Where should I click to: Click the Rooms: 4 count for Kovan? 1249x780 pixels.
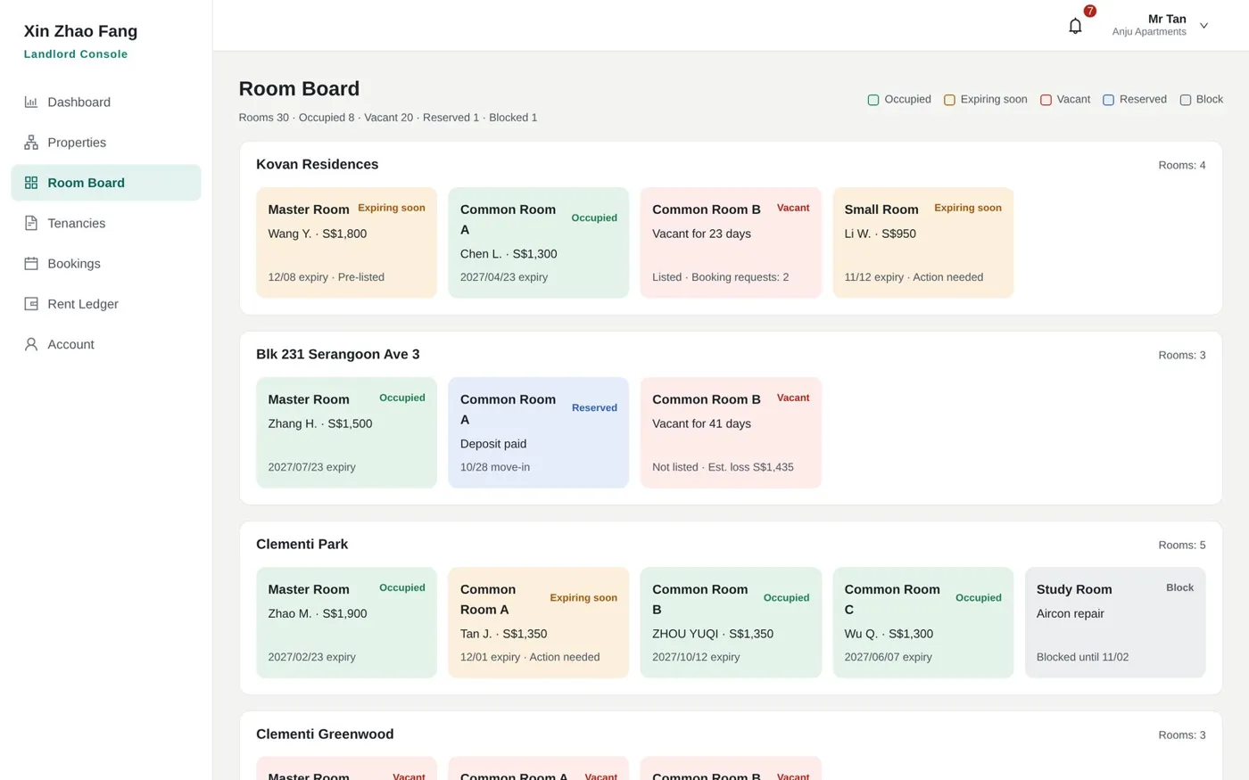[x=1181, y=165]
